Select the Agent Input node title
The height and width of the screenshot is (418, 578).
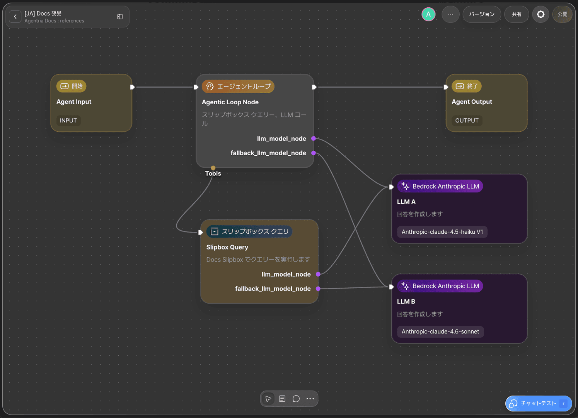pos(74,102)
